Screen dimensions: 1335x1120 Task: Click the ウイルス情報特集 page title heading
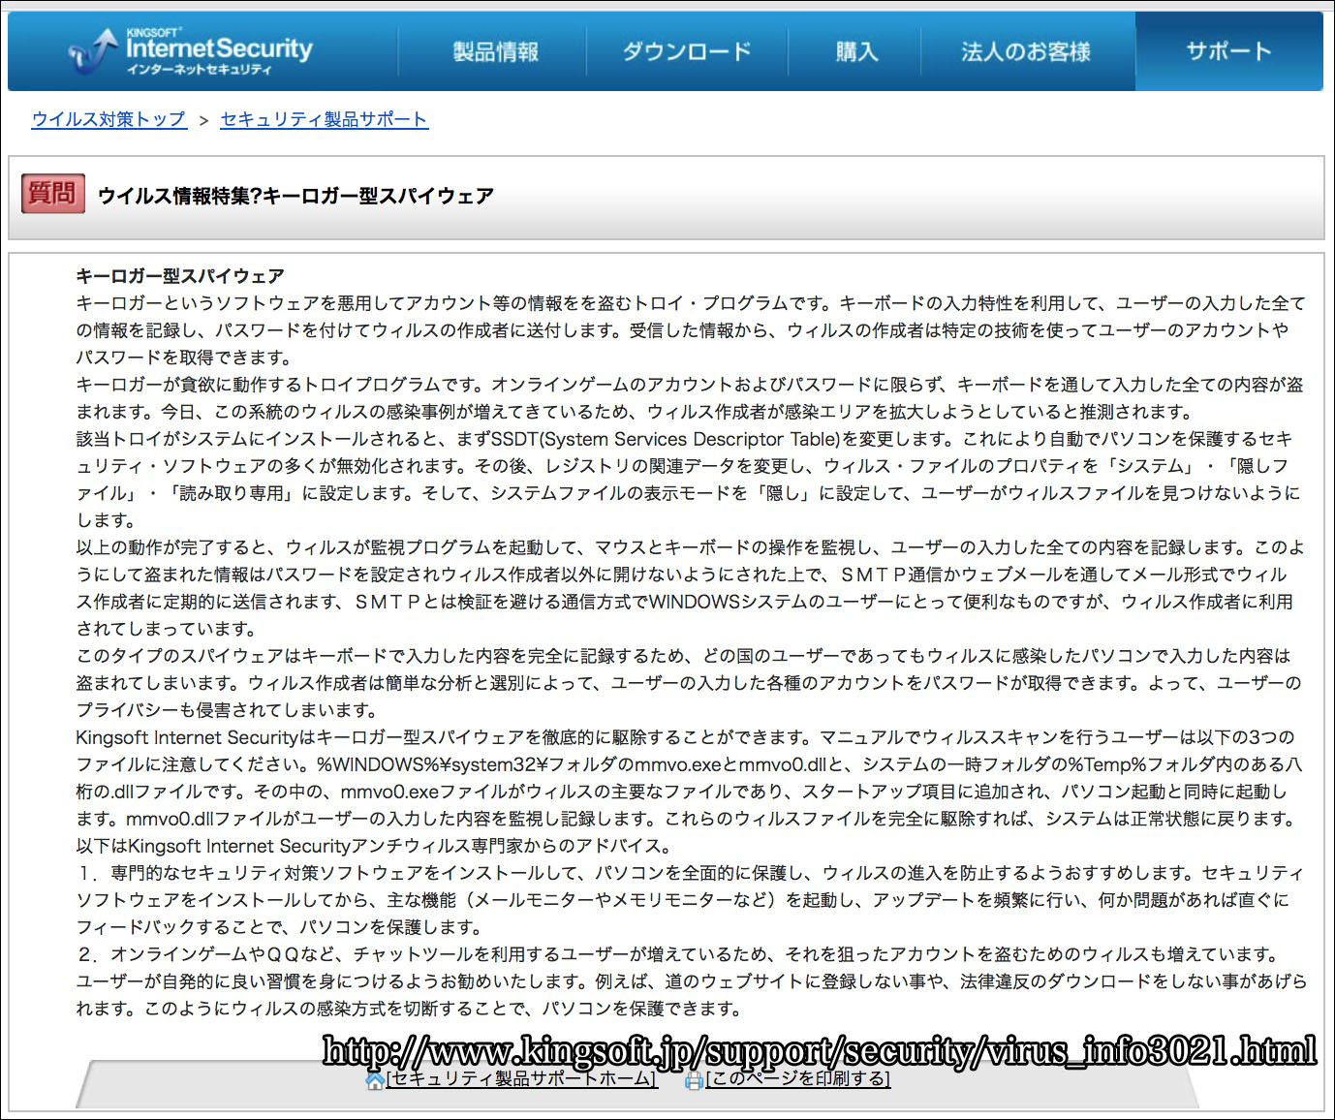[x=295, y=196]
